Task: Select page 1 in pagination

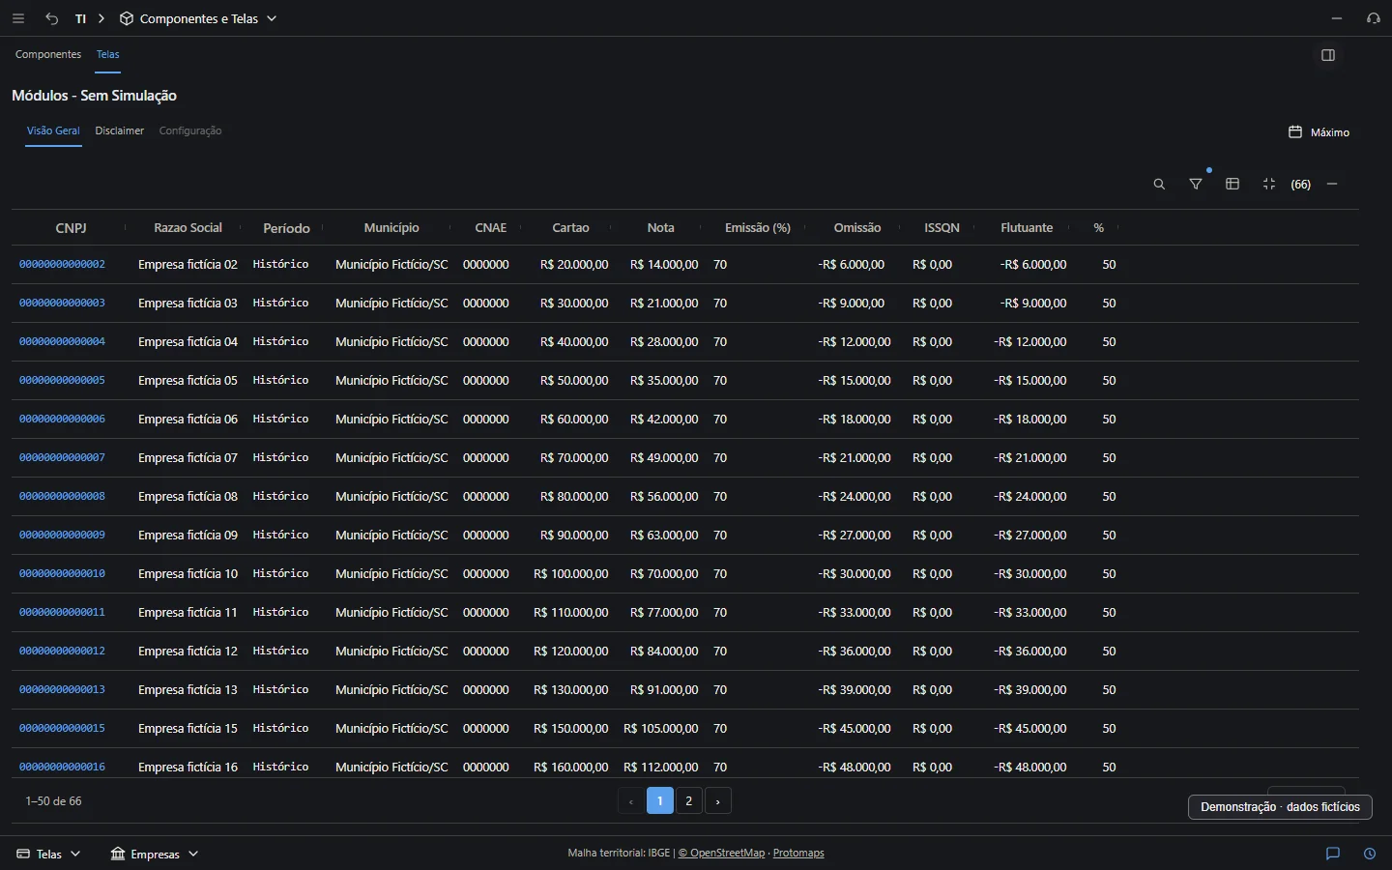Action: point(660,800)
